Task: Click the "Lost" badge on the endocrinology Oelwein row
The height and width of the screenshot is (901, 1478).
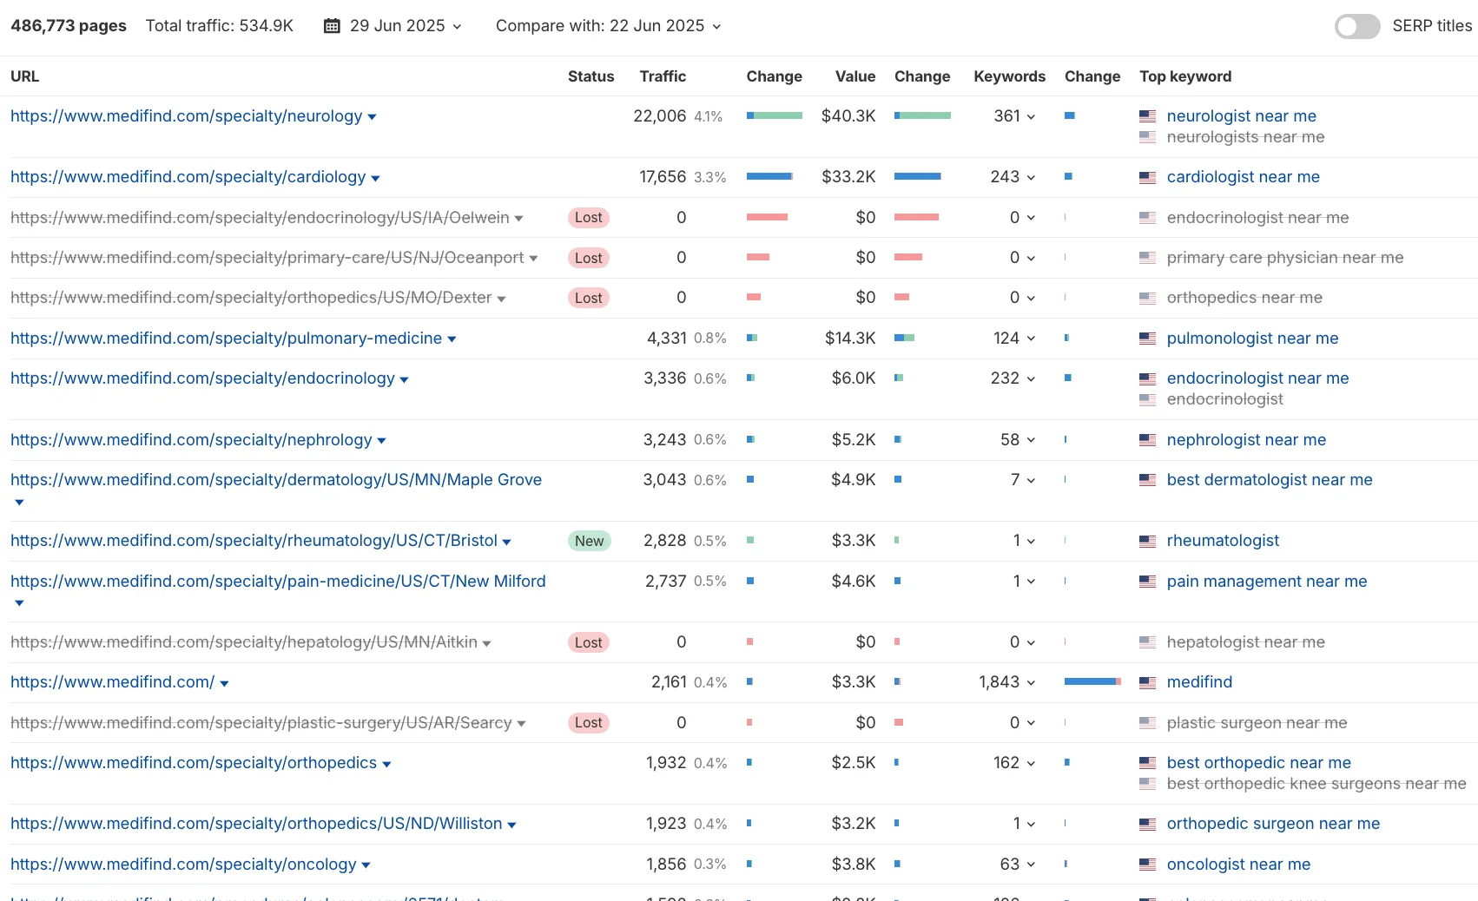Action: [x=588, y=218]
